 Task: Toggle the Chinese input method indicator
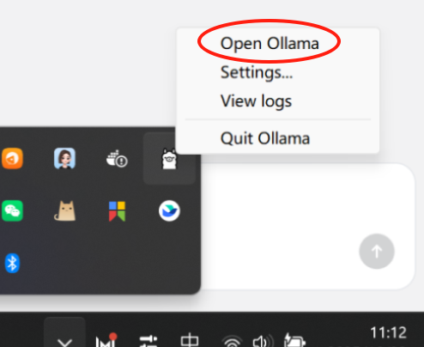click(190, 340)
